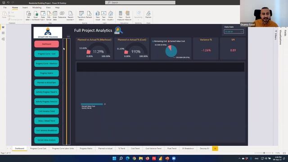This screenshot has width=288, height=162.
Task: Open Cost Variance Breakdown button
Action: tap(47, 130)
